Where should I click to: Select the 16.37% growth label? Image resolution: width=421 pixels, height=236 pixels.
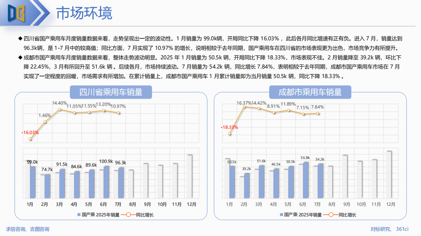pos(244,103)
